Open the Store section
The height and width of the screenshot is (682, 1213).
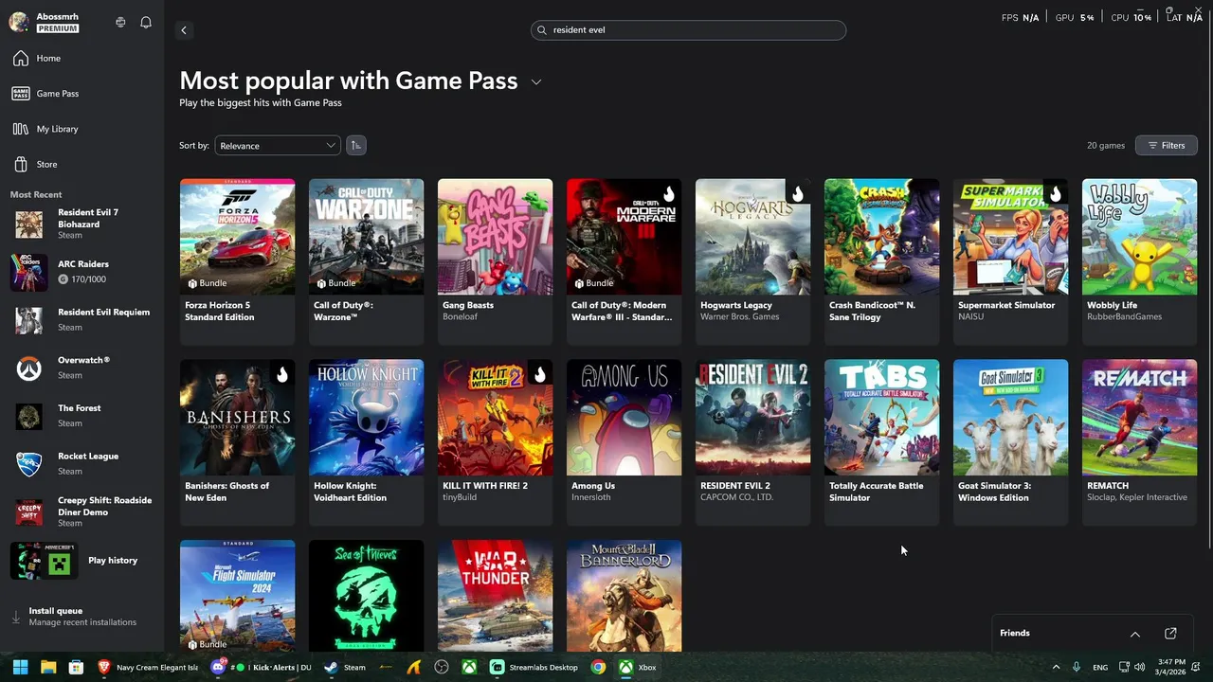pyautogui.click(x=81, y=164)
